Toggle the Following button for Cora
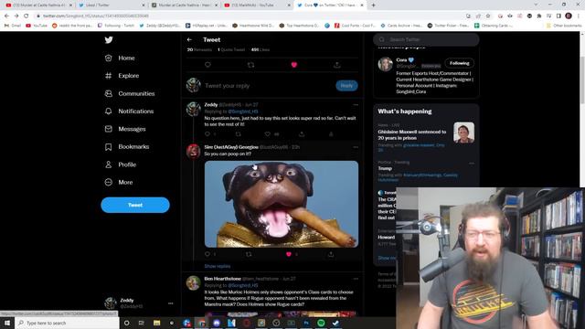Viewport: 585px width, 329px height. pos(459,63)
